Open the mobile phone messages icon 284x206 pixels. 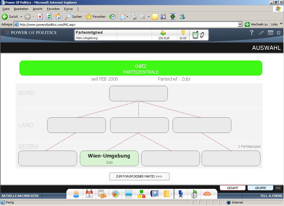tap(196, 35)
